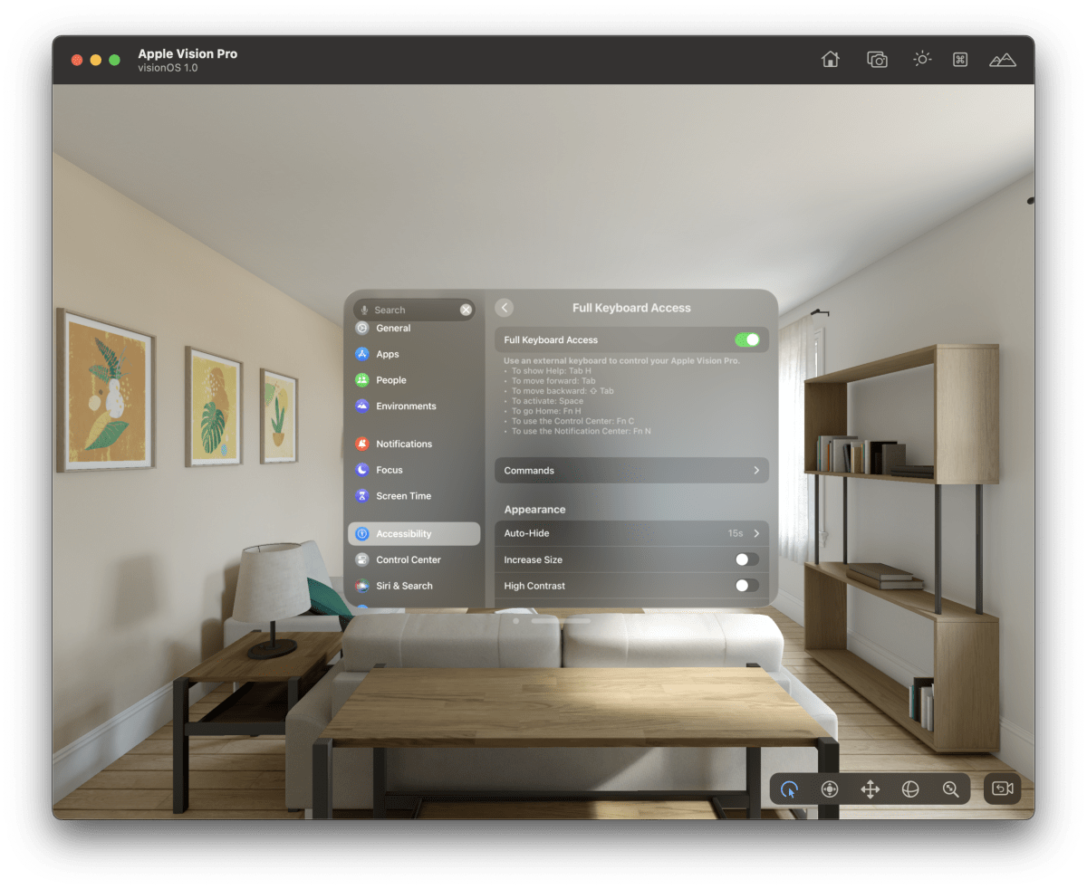Select the roll camera tool
This screenshot has width=1087, height=889.
pyautogui.click(x=829, y=789)
